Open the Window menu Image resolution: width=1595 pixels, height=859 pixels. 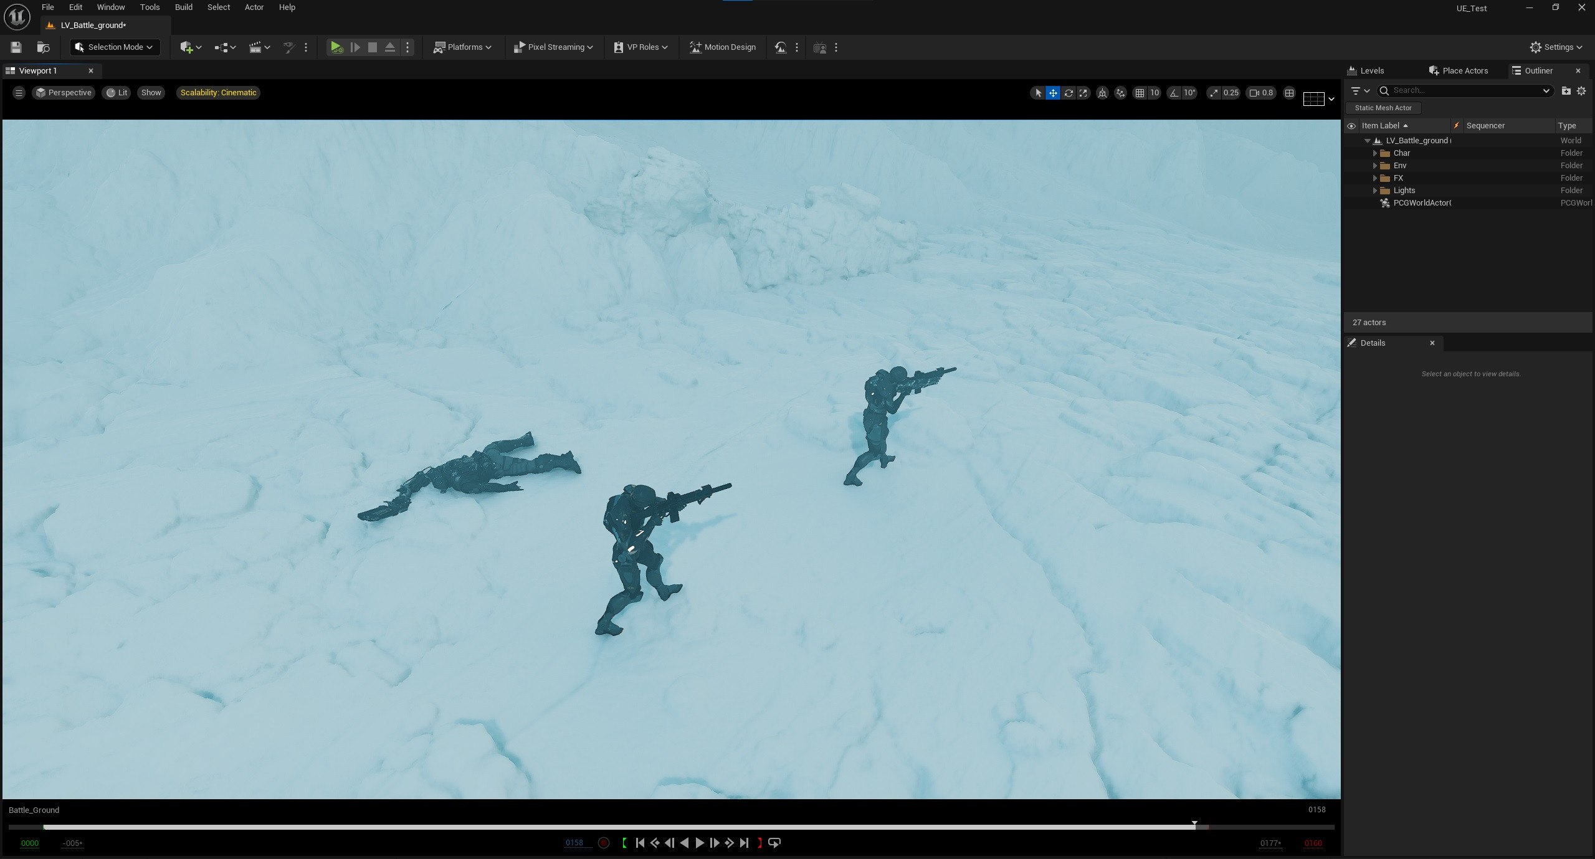[x=111, y=7]
